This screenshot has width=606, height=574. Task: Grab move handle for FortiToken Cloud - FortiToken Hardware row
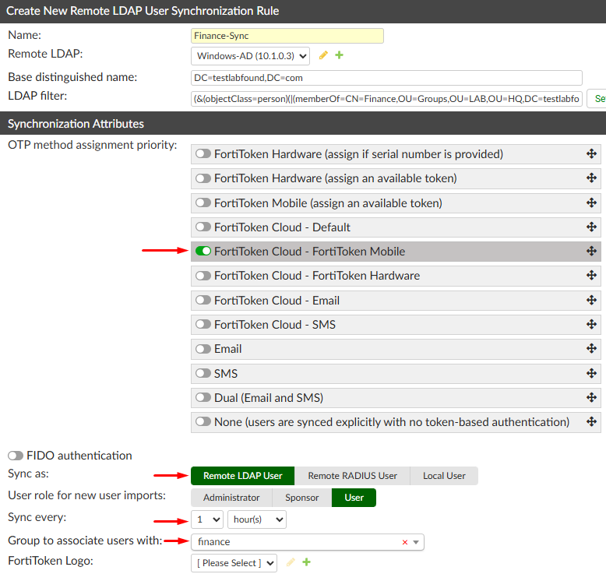coord(591,275)
